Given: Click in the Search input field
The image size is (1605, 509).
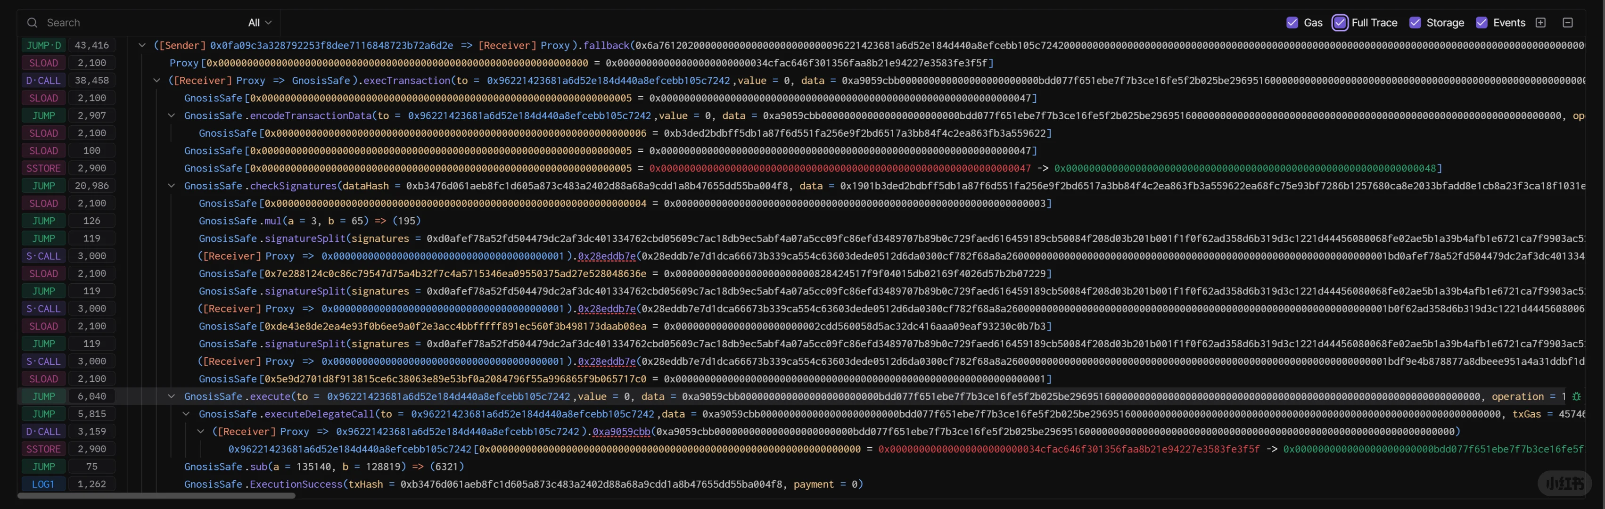Looking at the screenshot, I should pos(137,23).
